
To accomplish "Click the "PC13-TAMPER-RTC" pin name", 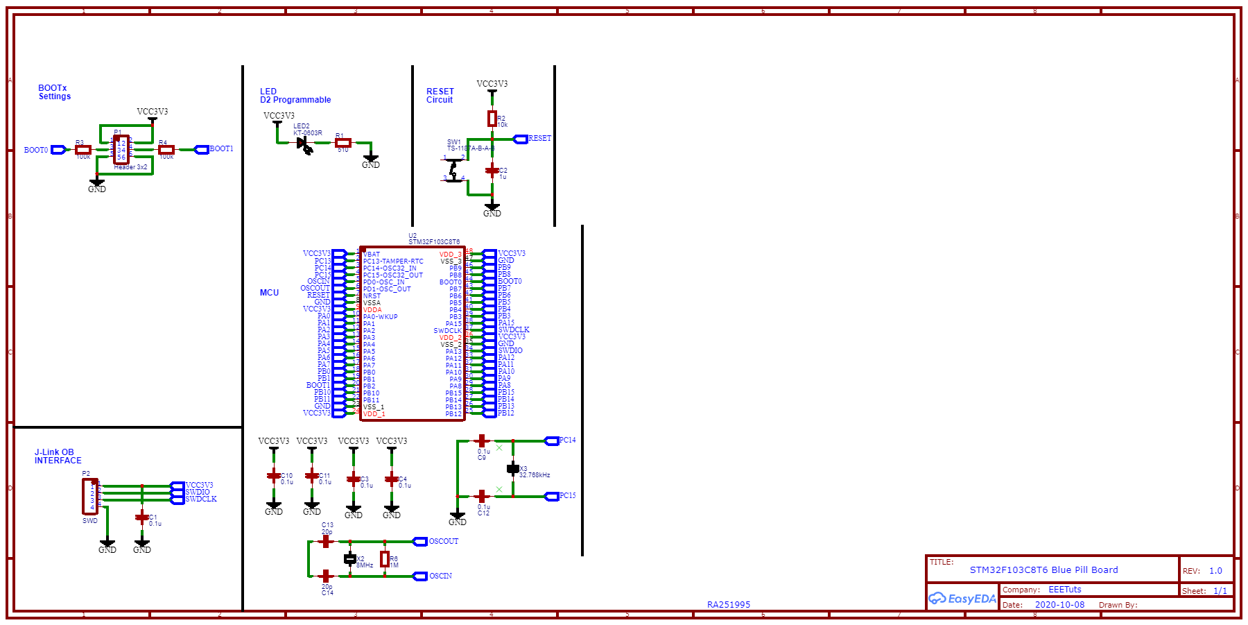I will tap(393, 262).
